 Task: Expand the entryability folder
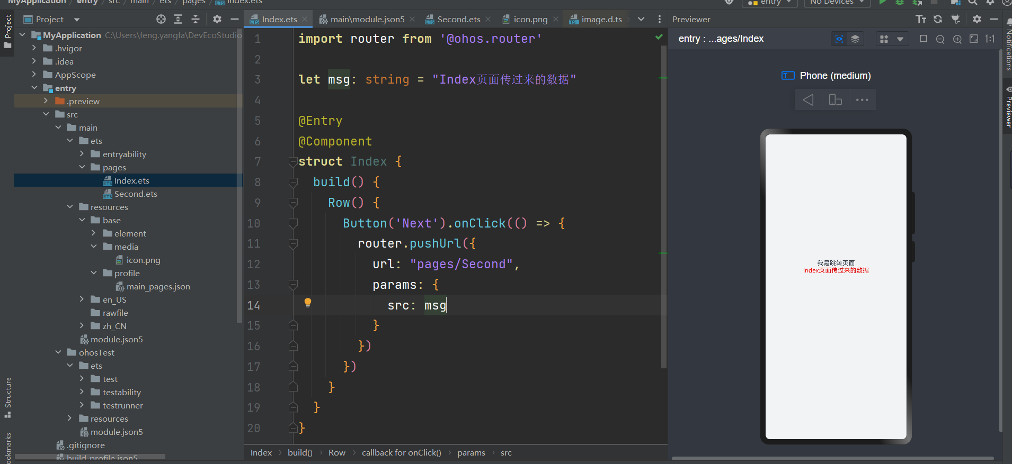coord(82,154)
